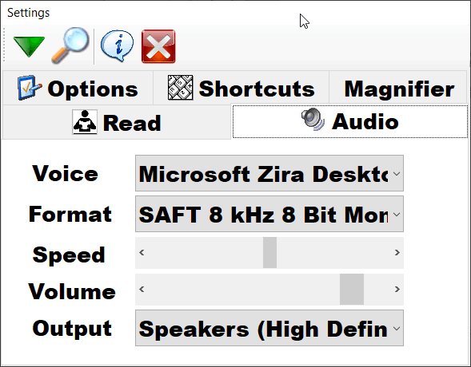Select the Audio tab

point(350,121)
